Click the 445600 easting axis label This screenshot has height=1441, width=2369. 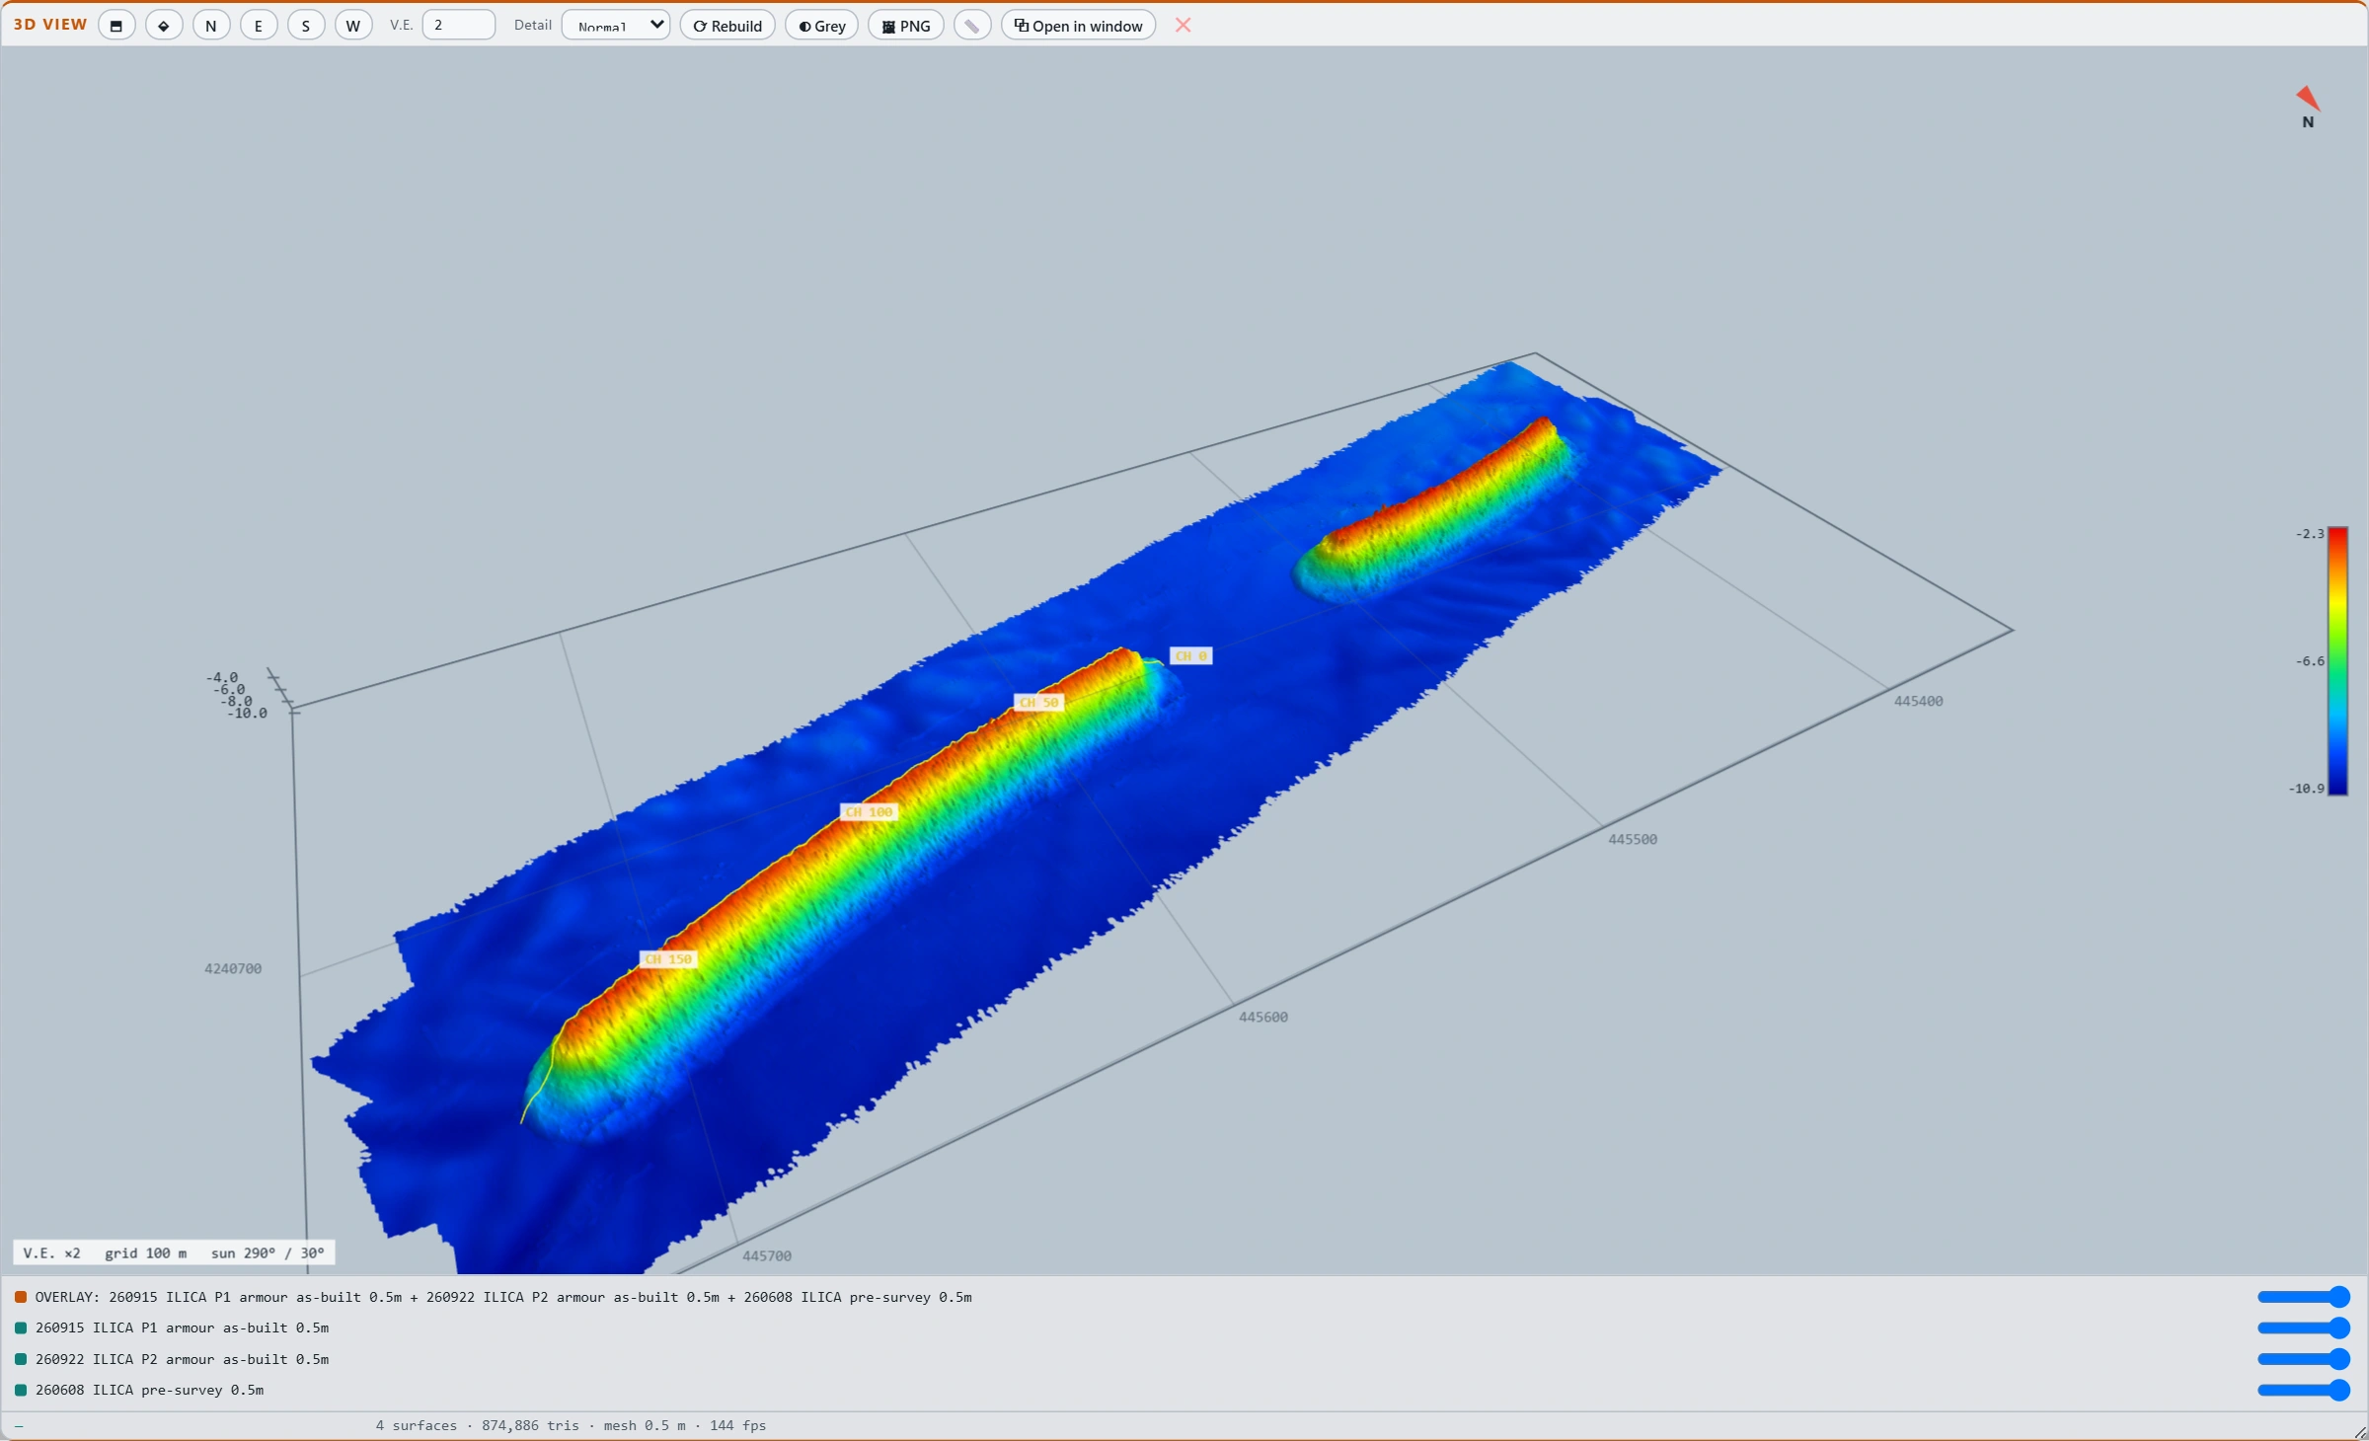(x=1263, y=1018)
